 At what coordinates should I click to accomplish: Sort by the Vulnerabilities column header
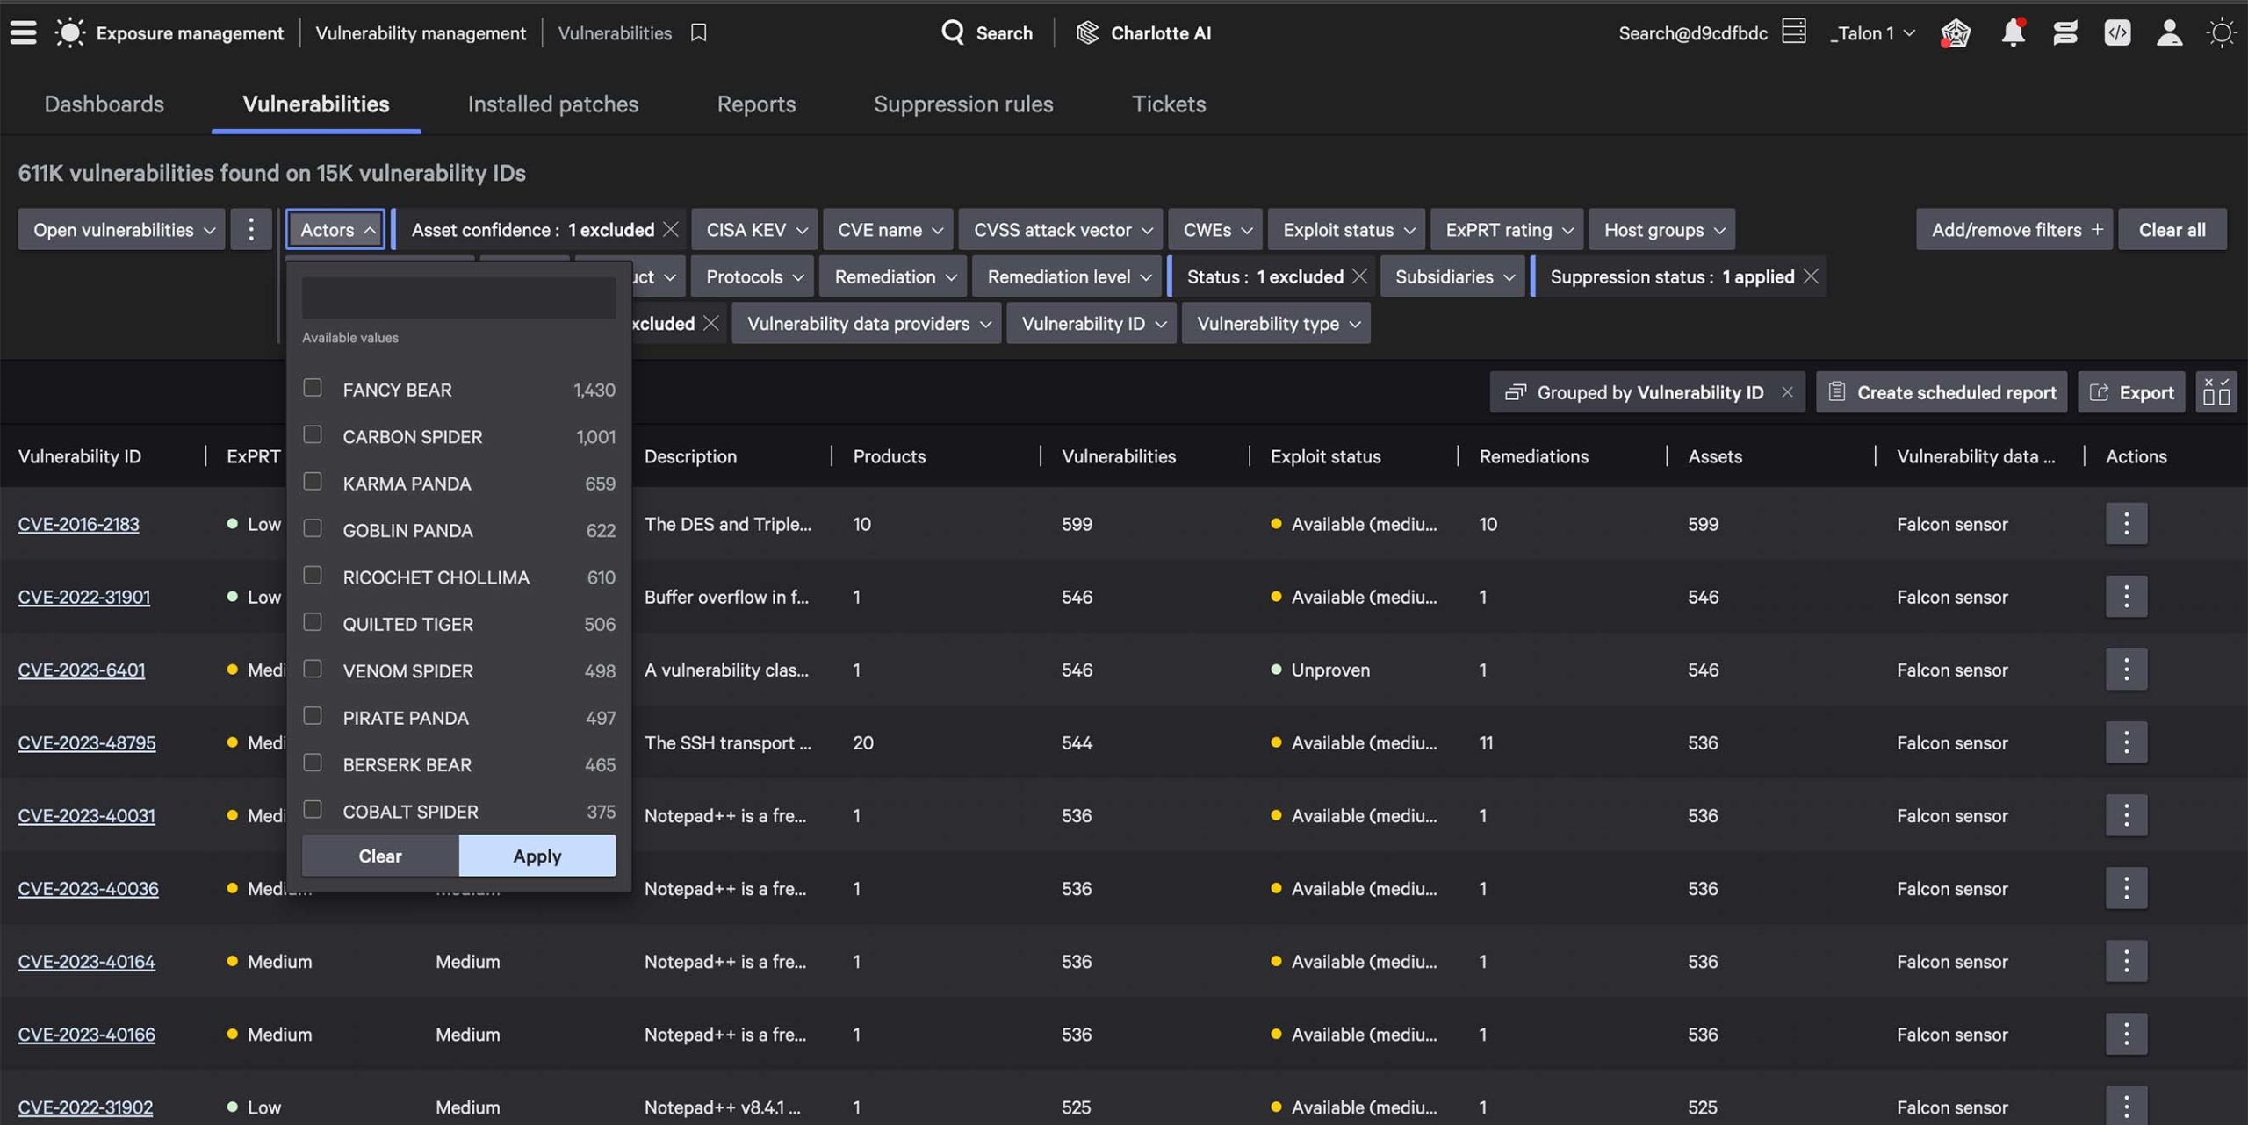(x=1118, y=456)
